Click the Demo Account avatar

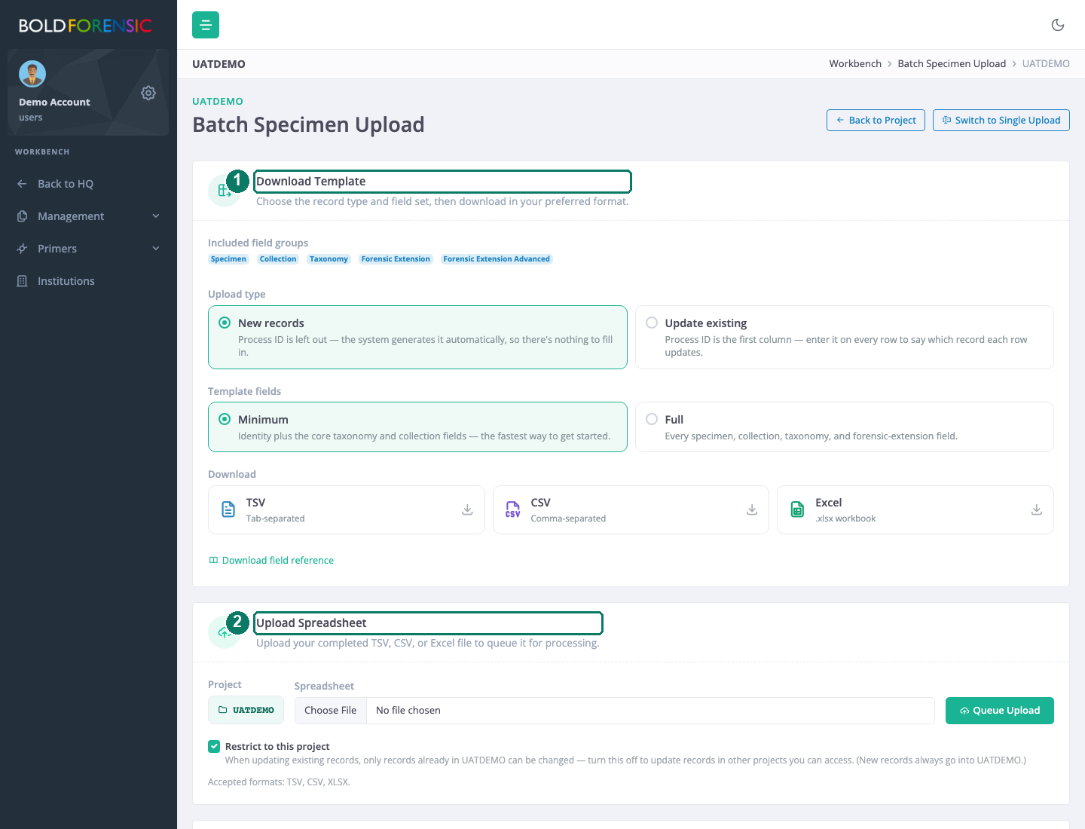click(x=32, y=74)
